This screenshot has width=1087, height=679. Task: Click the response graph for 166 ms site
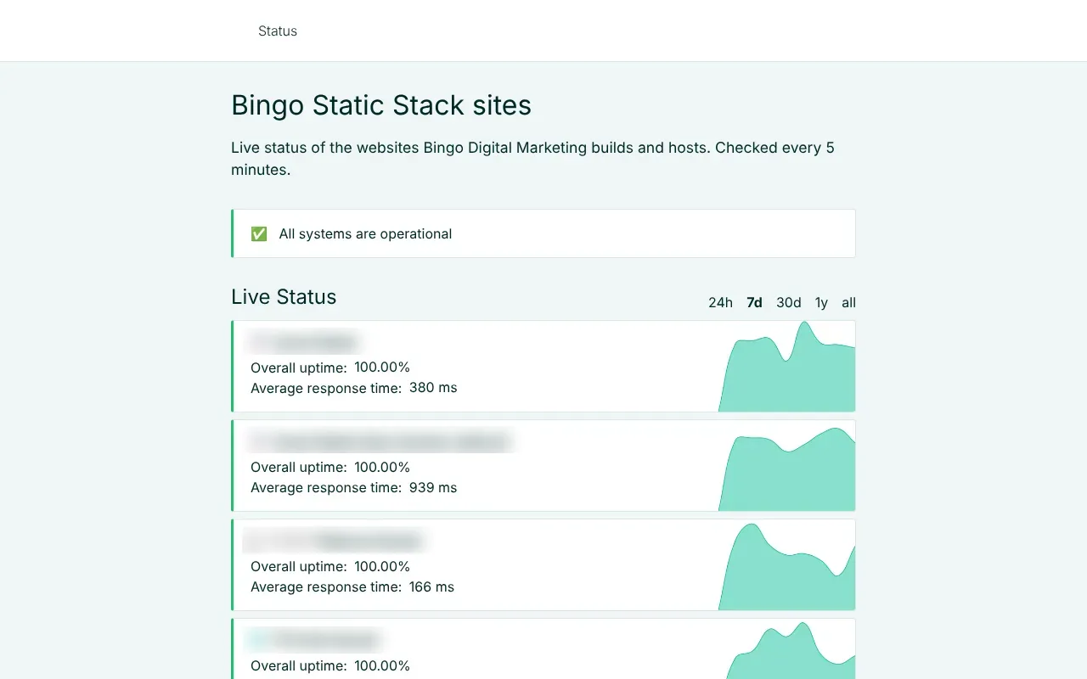click(x=786, y=565)
